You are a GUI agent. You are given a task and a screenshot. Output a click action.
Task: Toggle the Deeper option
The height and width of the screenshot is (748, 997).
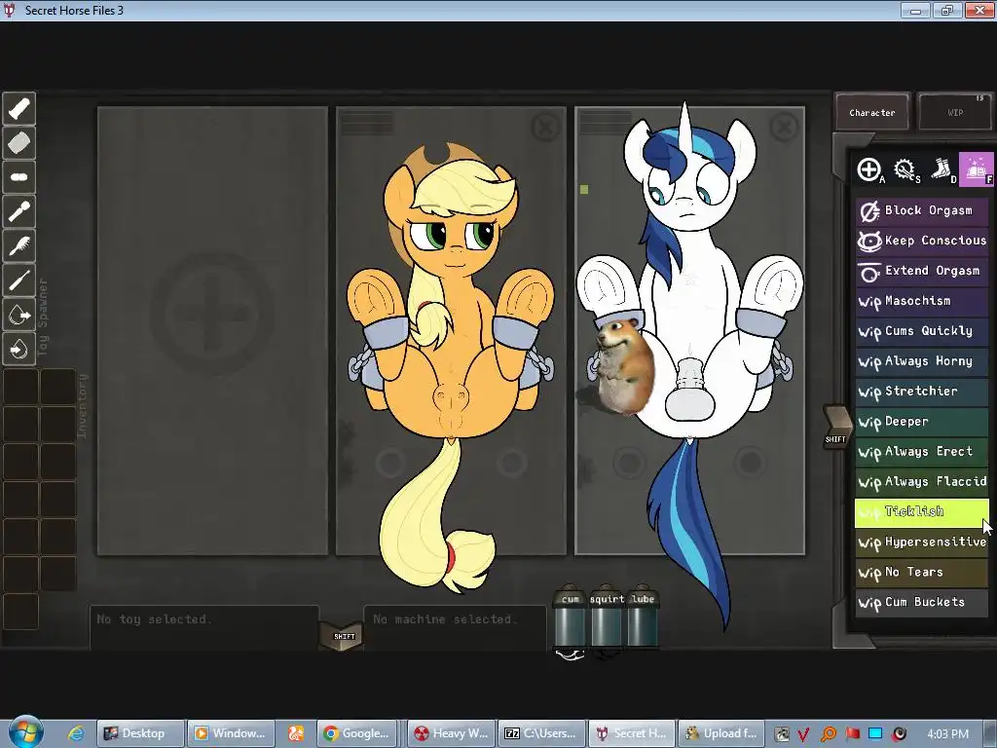(921, 422)
